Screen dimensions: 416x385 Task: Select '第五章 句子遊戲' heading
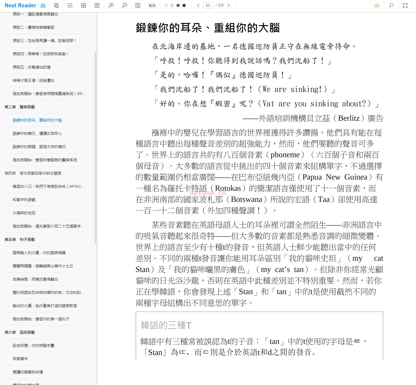coord(20,239)
